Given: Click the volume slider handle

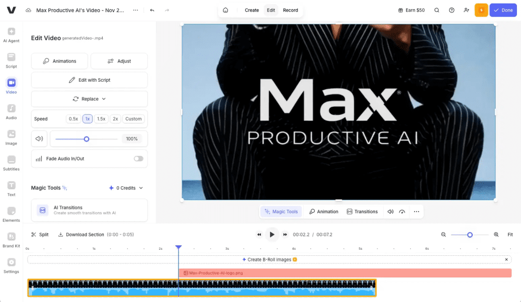Looking at the screenshot, I should pyautogui.click(x=86, y=139).
